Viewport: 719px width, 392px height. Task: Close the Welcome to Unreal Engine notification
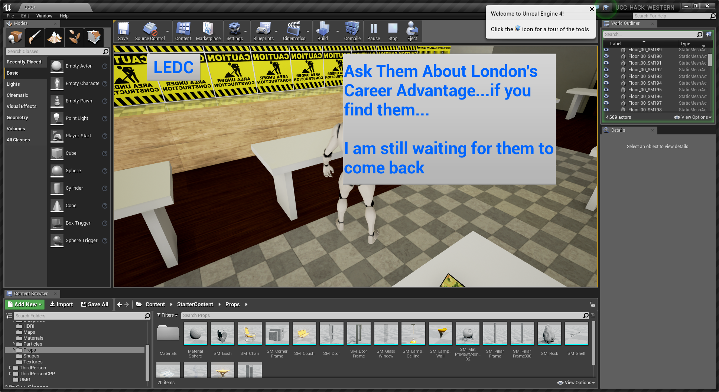(x=592, y=9)
